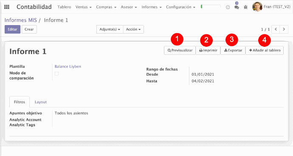Click the Rango de fechas label
The image size is (293, 156).
162,69
